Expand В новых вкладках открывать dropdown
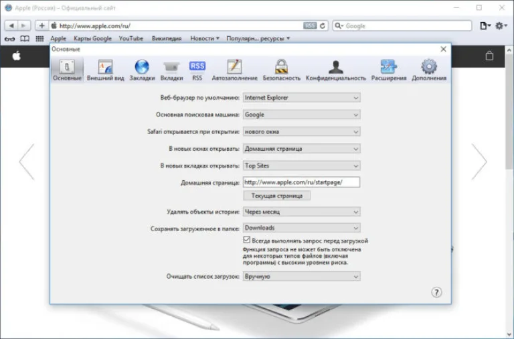514x339 pixels. (x=301, y=165)
